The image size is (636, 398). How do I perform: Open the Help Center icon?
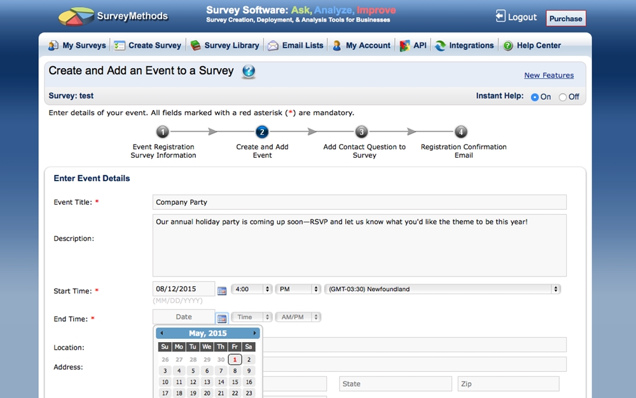pos(509,45)
